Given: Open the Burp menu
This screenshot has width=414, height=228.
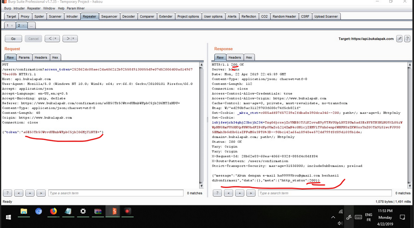Looking at the screenshot, I should click(8, 8).
